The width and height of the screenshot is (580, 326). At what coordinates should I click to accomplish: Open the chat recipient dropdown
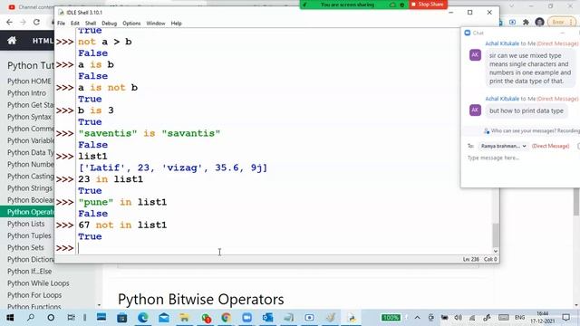coord(503,146)
